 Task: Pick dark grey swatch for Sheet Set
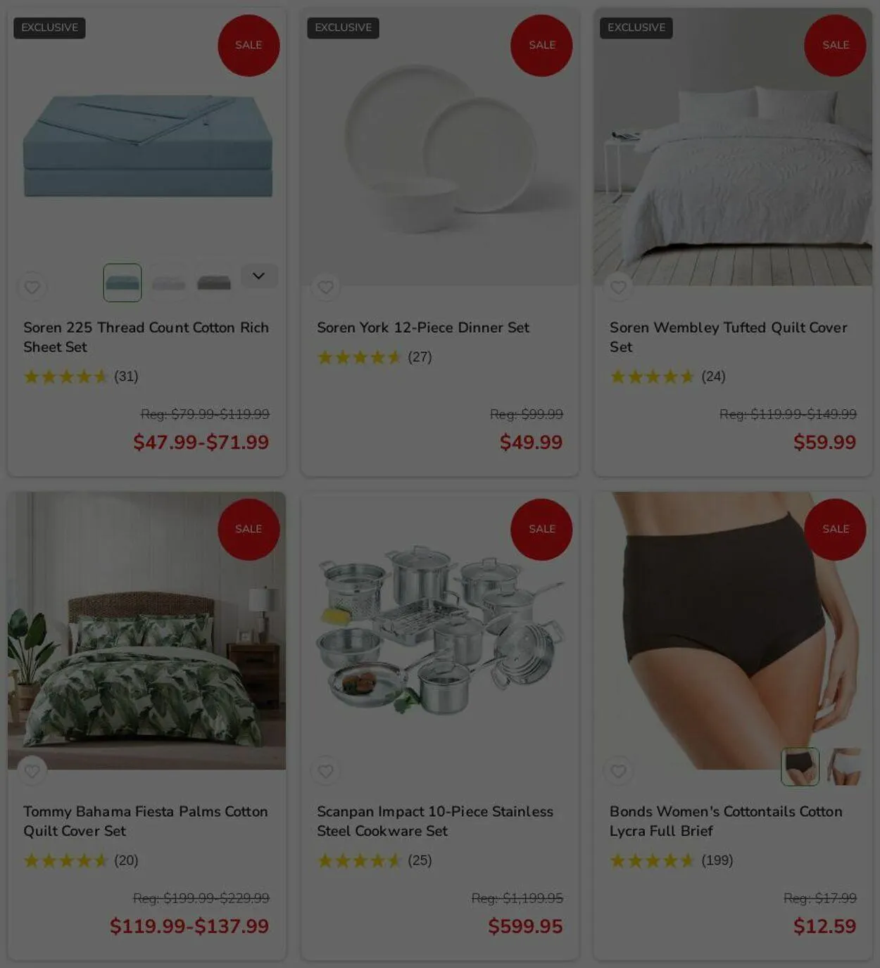(x=214, y=283)
